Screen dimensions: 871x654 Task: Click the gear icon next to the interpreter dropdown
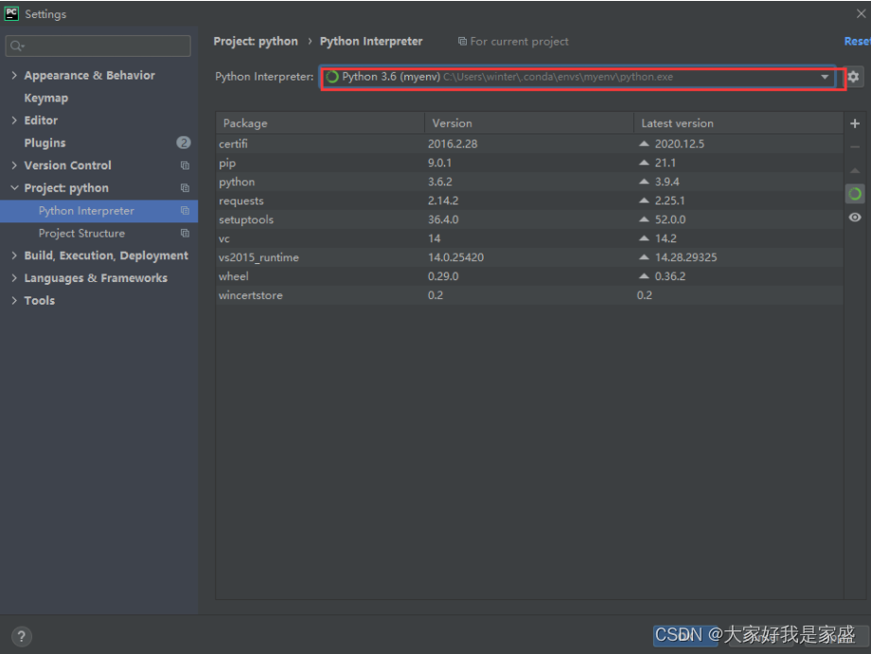tap(854, 77)
